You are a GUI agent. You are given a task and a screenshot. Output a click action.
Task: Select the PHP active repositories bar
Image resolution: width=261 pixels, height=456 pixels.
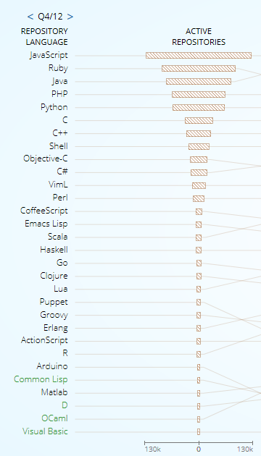pos(199,94)
